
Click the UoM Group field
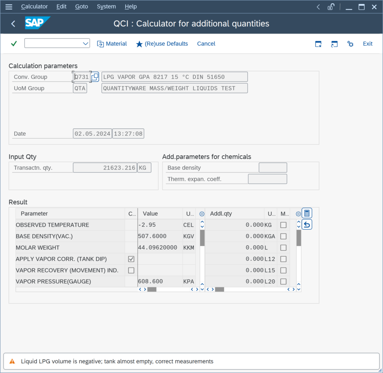(x=80, y=88)
